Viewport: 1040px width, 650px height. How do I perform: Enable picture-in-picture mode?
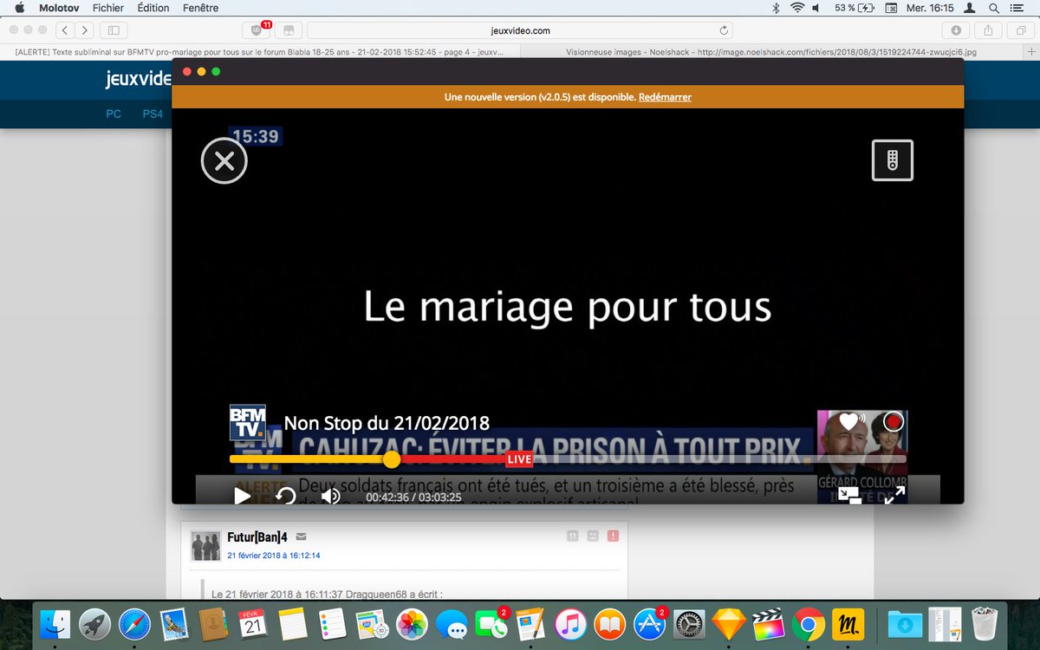click(x=849, y=496)
